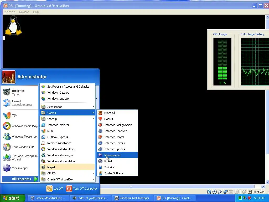Click VirtualBox USB status icon
The height and width of the screenshot is (202, 269).
(x=220, y=192)
